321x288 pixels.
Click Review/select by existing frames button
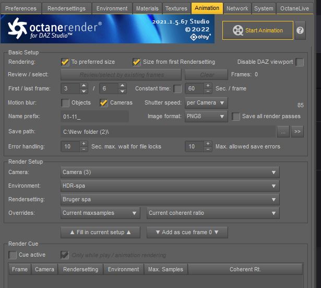(121, 75)
